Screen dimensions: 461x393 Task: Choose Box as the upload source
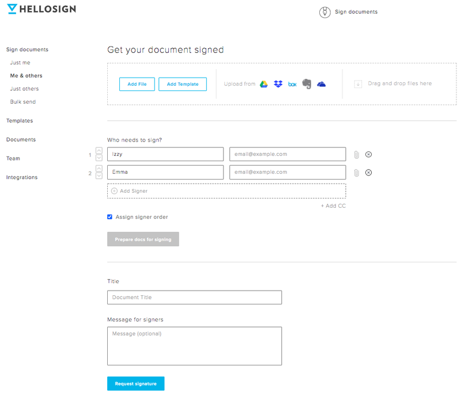pyautogui.click(x=292, y=85)
